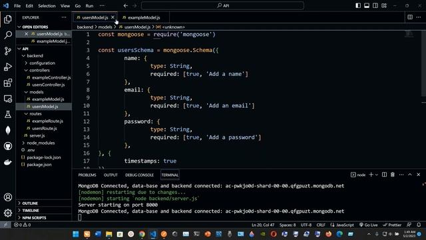Switch to the PROBLEMS panel tab
The height and width of the screenshot is (240, 426).
(x=87, y=175)
